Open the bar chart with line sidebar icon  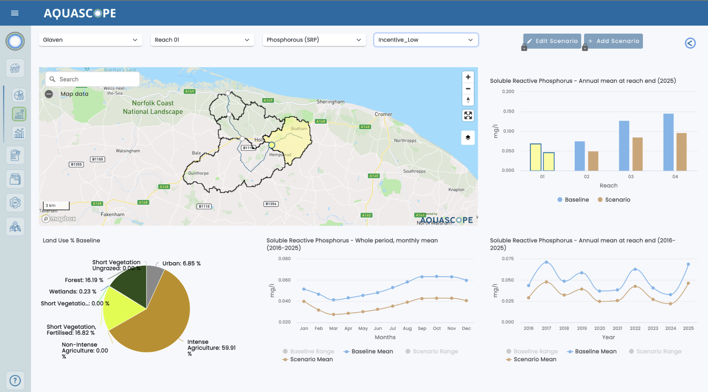pos(19,133)
